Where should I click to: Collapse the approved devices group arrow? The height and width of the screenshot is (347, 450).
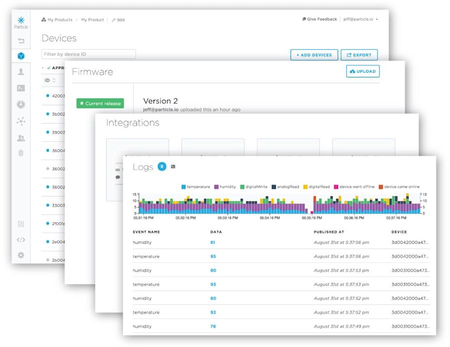43,68
